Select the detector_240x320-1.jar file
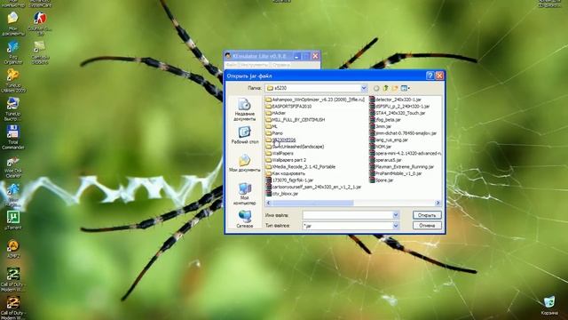Viewport: 568px width, 320px height. tap(395, 100)
